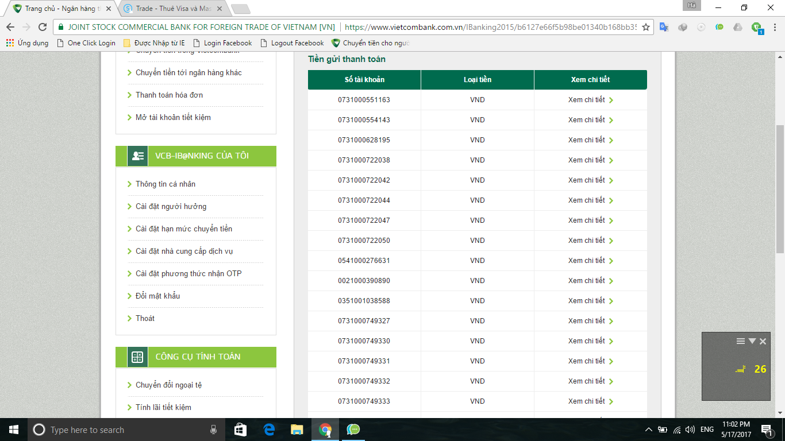Open Tính lãi tiết kiệm calculator

click(163, 408)
